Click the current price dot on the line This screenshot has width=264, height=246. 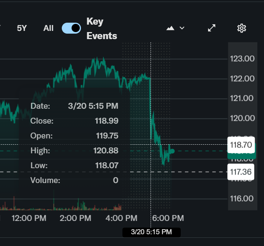[172, 151]
